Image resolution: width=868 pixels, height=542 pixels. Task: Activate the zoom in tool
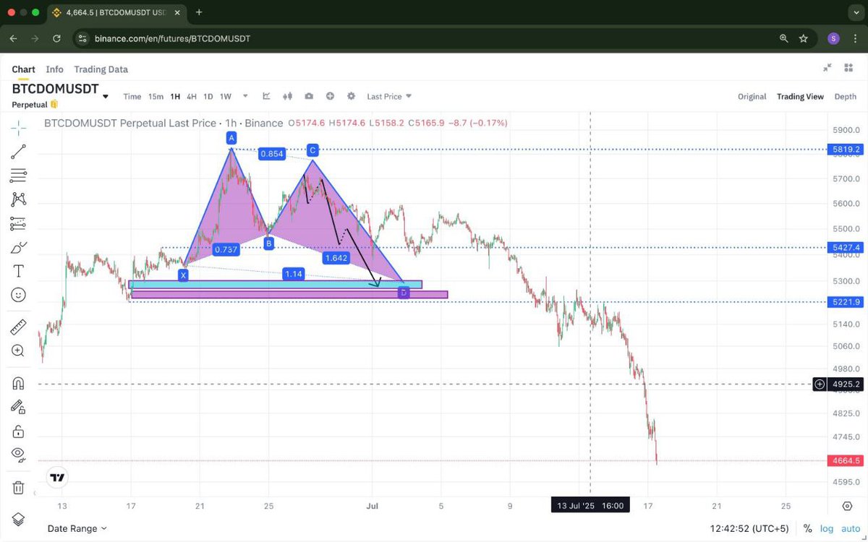pyautogui.click(x=18, y=350)
